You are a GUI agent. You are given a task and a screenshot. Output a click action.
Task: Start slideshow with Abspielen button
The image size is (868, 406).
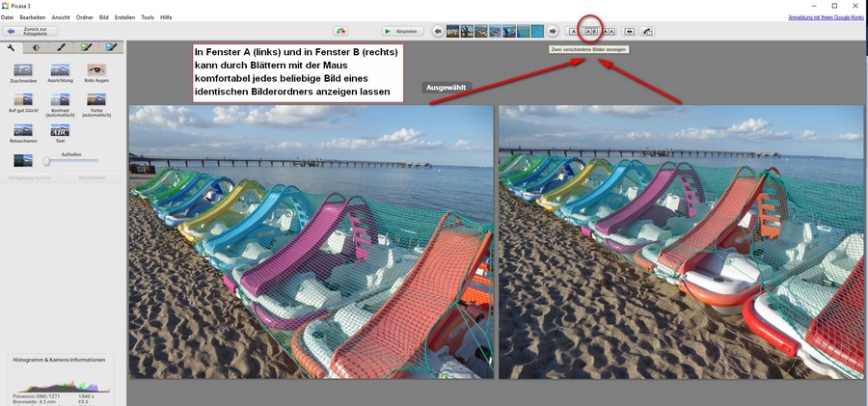point(402,31)
